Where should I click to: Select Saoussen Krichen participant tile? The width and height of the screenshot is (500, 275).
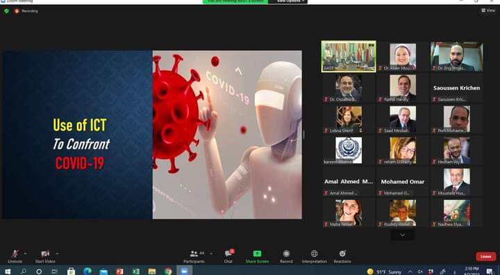[457, 87]
